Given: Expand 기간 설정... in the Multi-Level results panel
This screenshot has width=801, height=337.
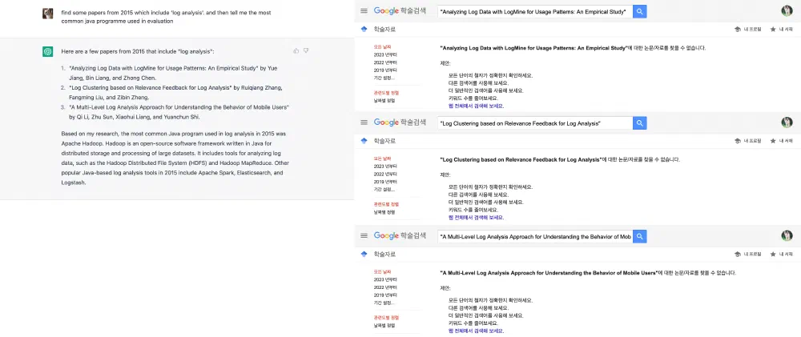Looking at the screenshot, I should click(384, 303).
